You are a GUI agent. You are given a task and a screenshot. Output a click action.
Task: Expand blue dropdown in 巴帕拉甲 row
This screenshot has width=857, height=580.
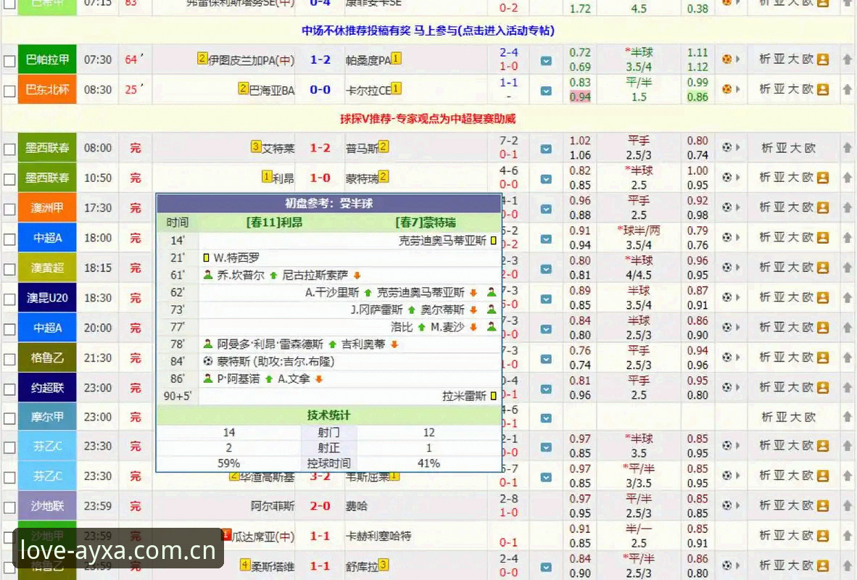pyautogui.click(x=546, y=61)
